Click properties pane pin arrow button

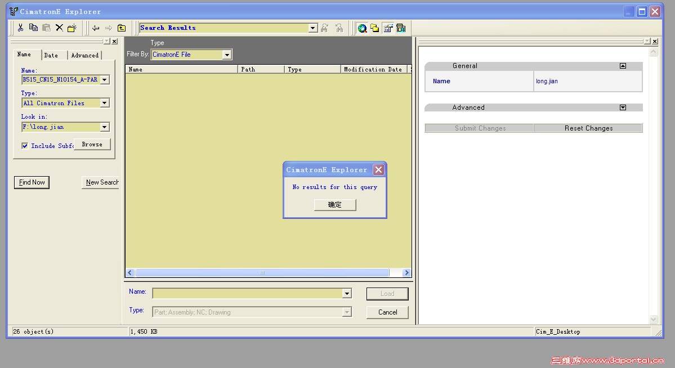(x=647, y=41)
